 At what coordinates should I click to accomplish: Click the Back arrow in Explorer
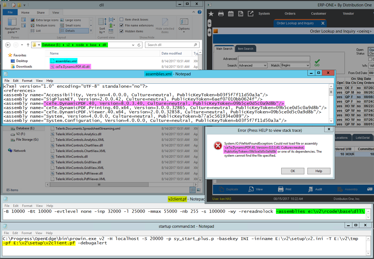8,45
